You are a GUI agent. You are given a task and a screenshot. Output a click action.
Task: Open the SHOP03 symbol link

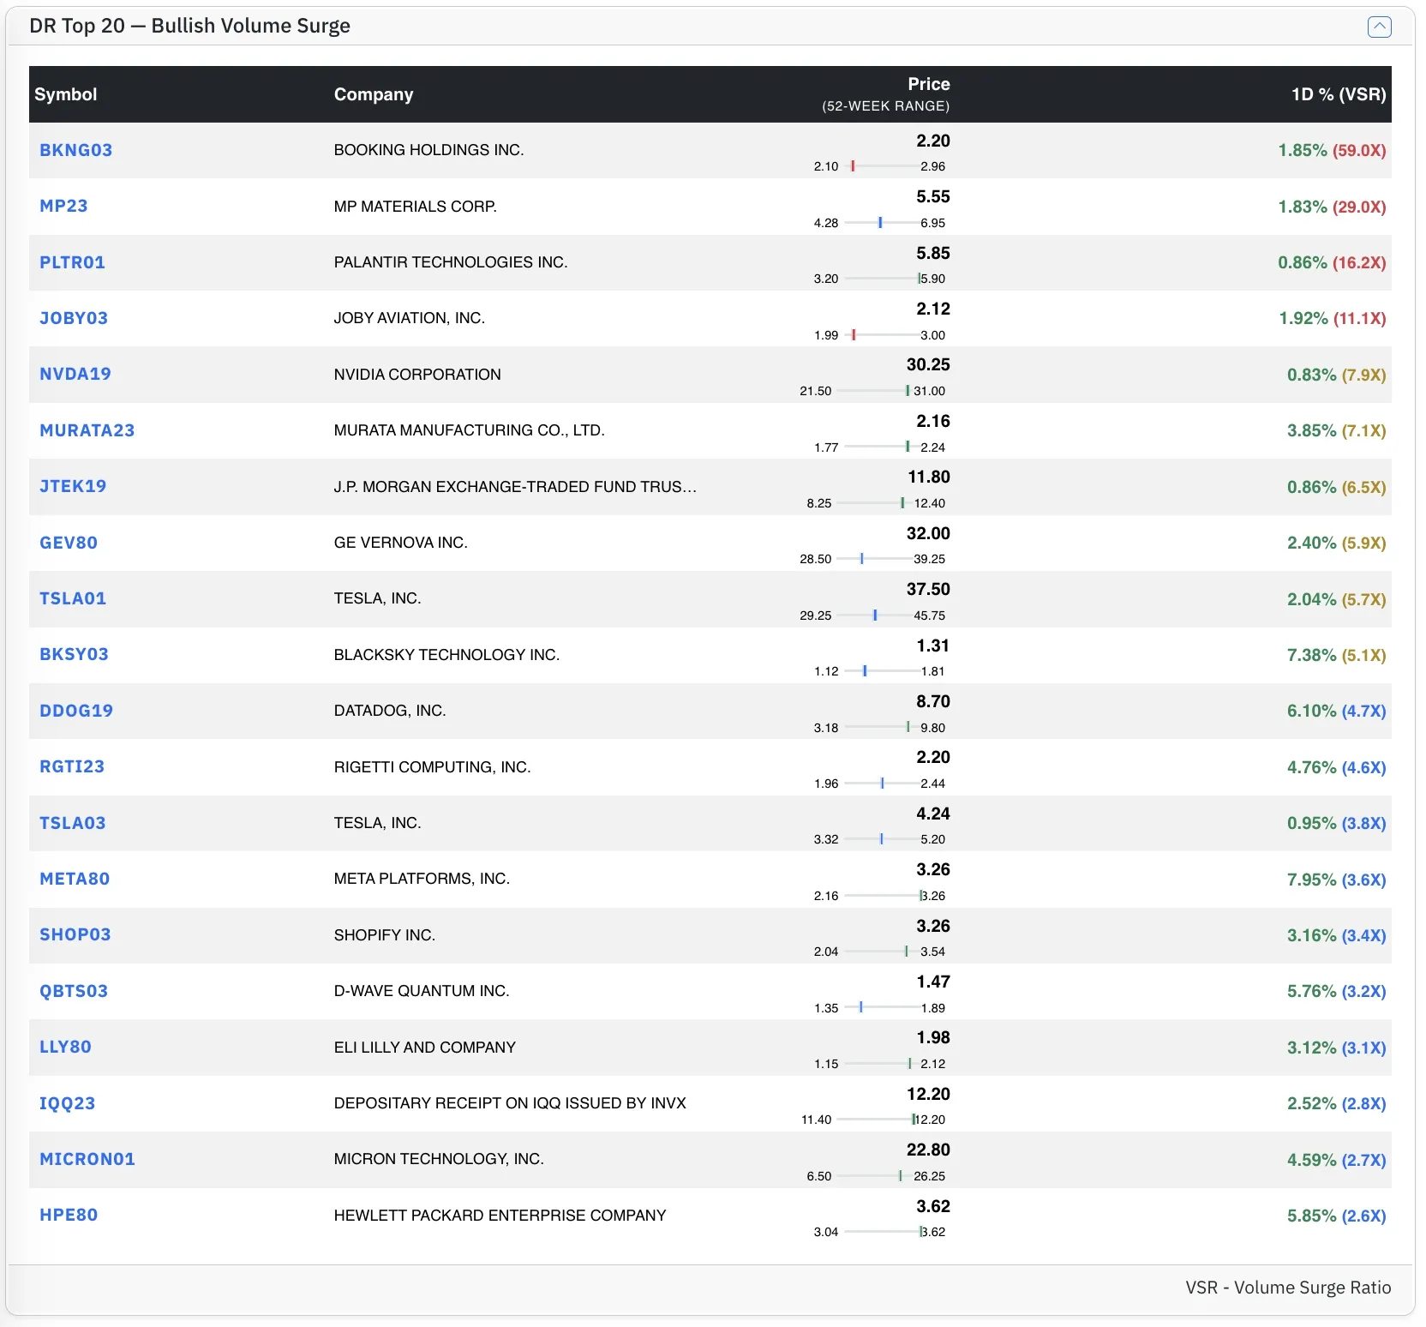click(75, 934)
